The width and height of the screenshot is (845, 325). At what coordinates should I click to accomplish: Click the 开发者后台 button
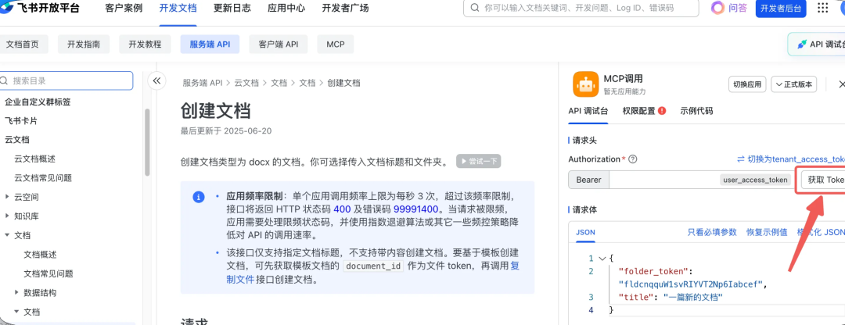point(781,8)
